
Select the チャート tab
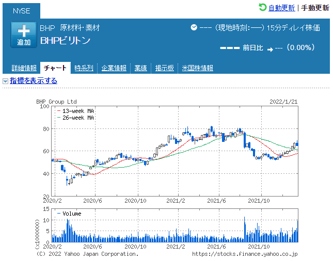(55, 68)
